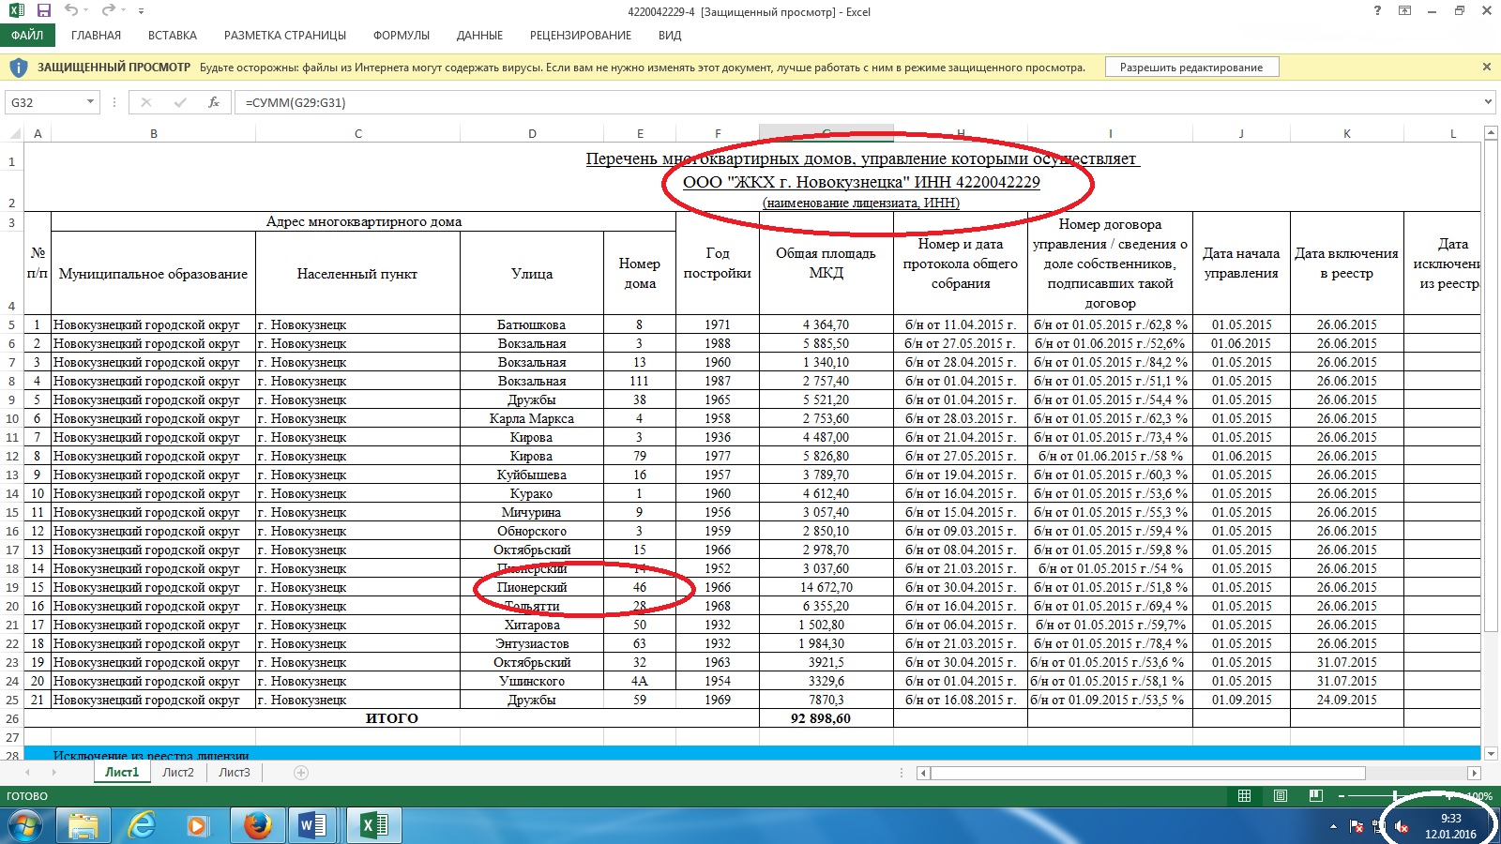Click the Help question mark icon
Image resolution: width=1501 pixels, height=844 pixels.
[1377, 11]
